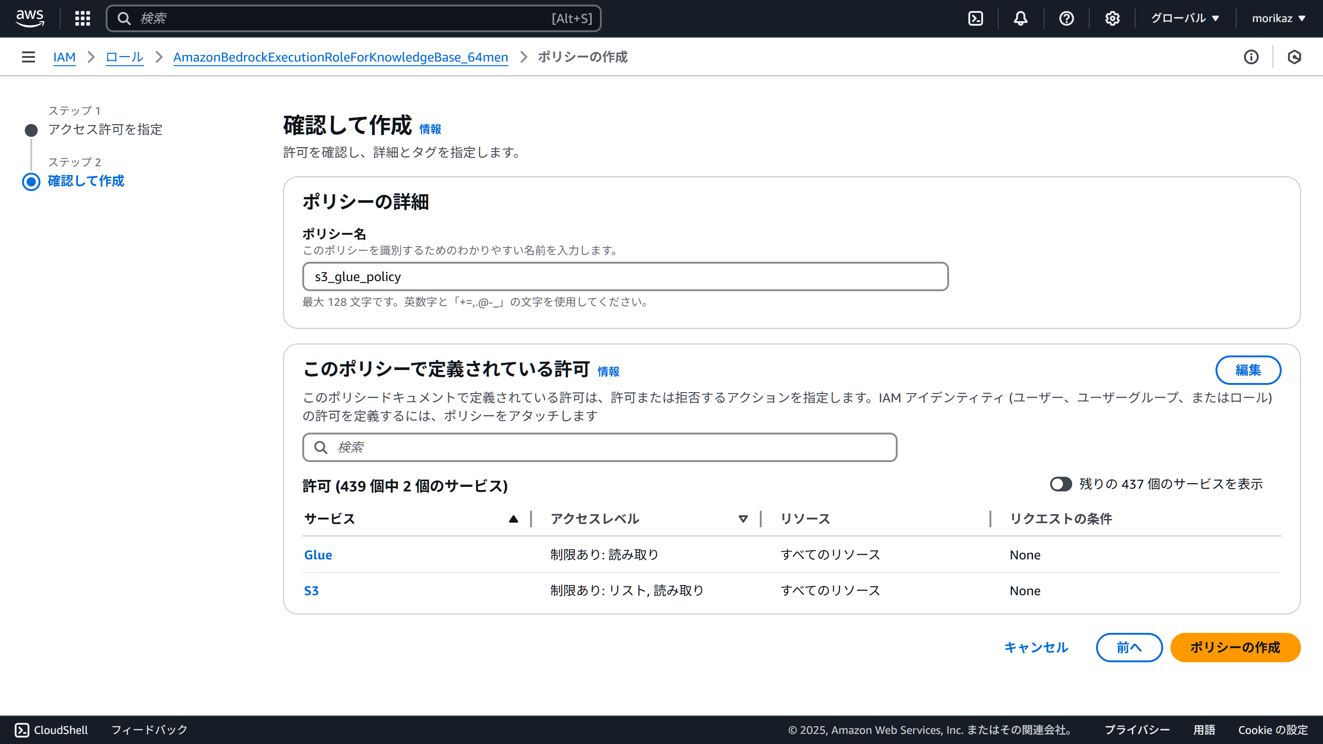The height and width of the screenshot is (744, 1323).
Task: Open the morikaz account dropdown
Action: click(1278, 18)
